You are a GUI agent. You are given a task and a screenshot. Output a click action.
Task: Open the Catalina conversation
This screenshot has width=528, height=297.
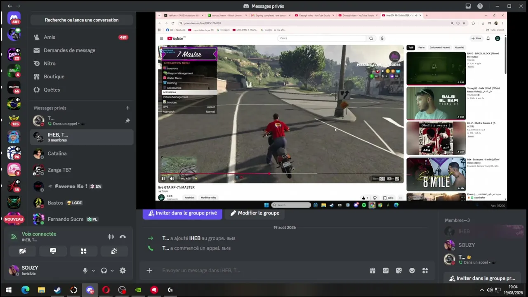click(82, 153)
